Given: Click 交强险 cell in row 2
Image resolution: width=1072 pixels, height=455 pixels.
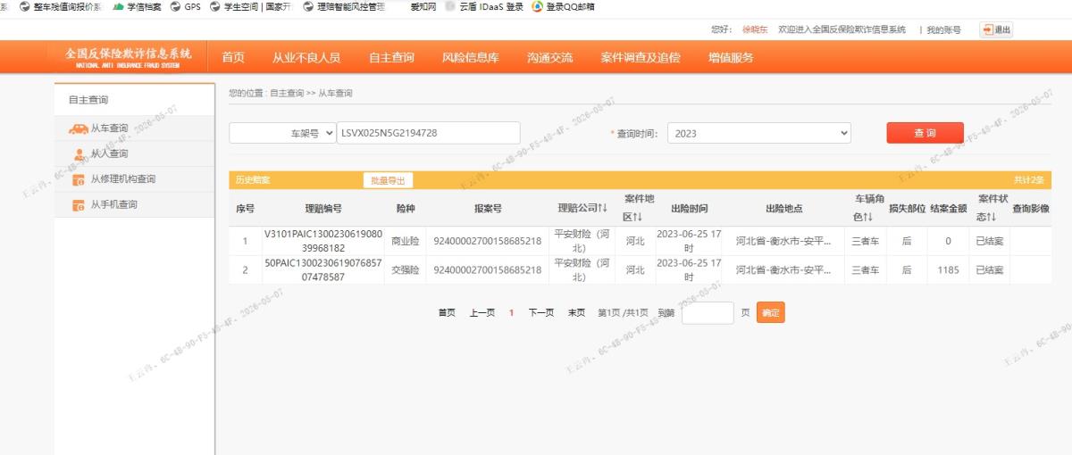Looking at the screenshot, I should (x=406, y=270).
